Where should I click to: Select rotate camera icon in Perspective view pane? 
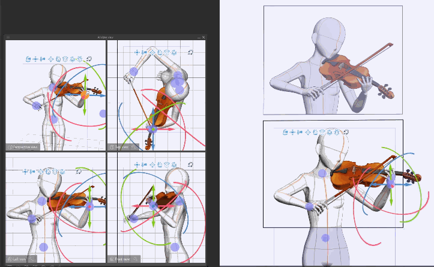coord(28,59)
